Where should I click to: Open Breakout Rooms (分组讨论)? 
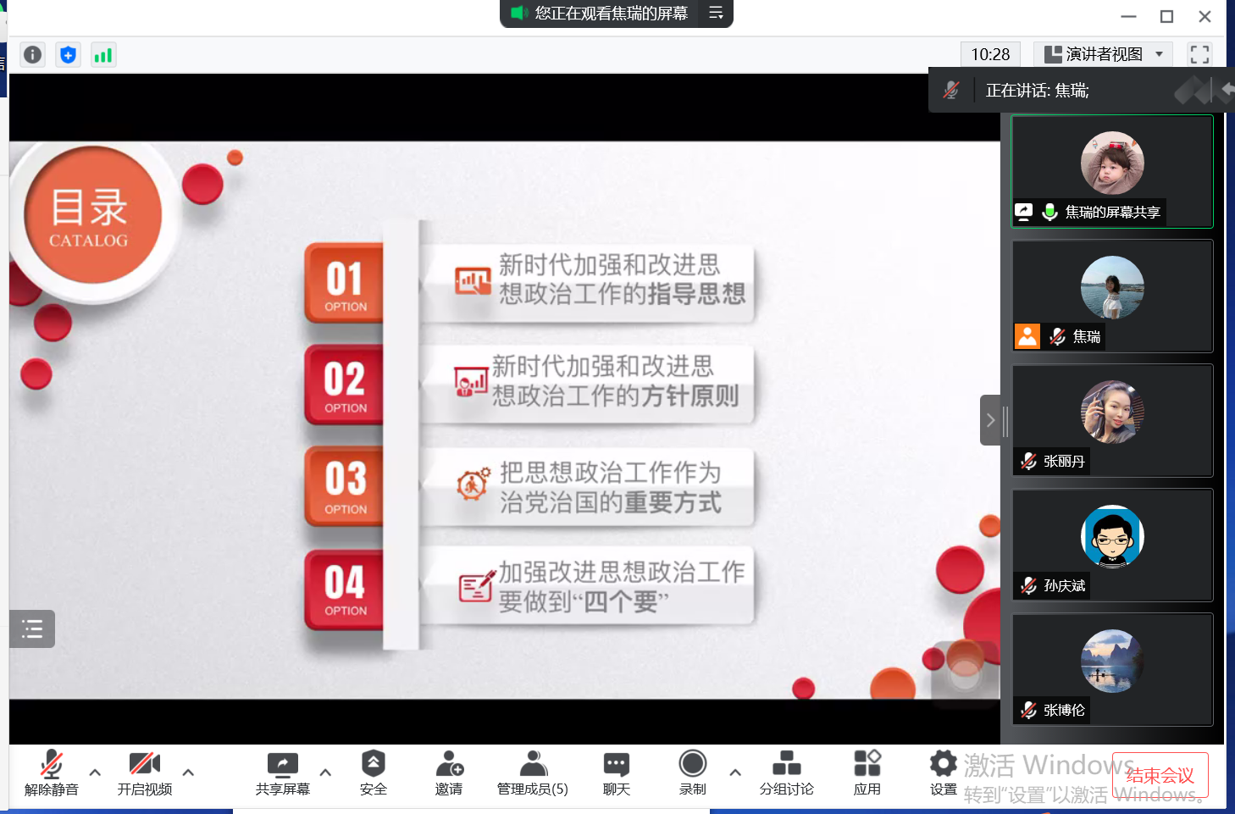[x=786, y=772]
